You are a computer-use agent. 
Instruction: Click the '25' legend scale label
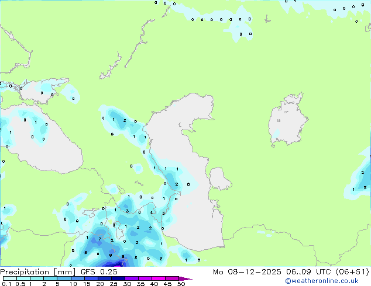(114, 284)
